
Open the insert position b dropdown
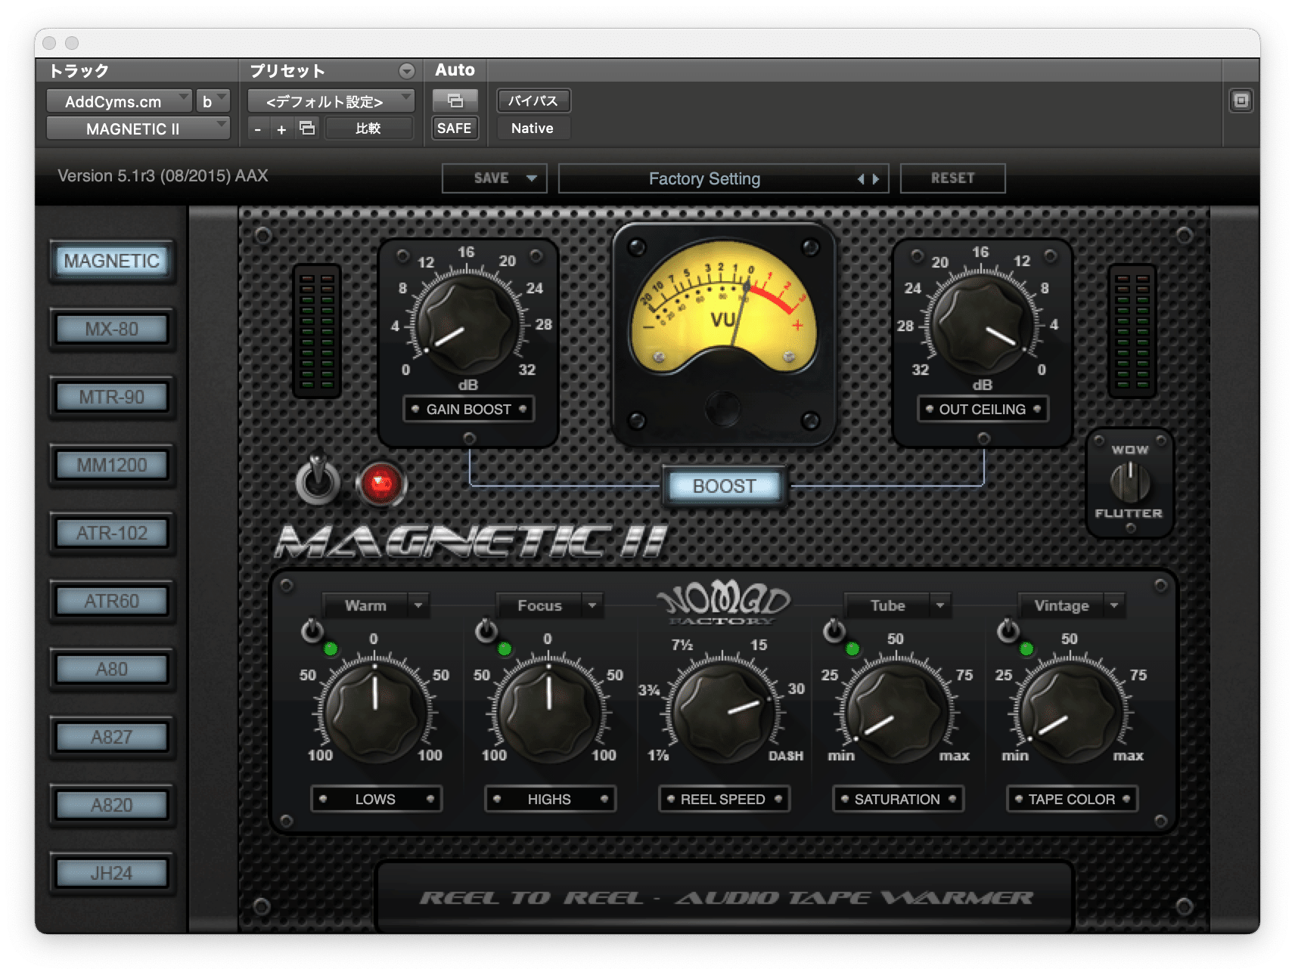click(x=213, y=101)
